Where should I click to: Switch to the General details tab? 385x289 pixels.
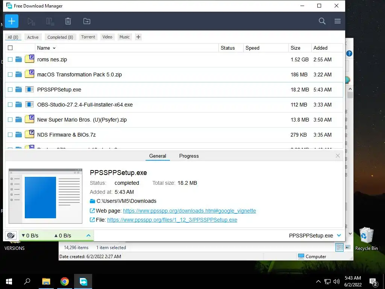tap(158, 156)
